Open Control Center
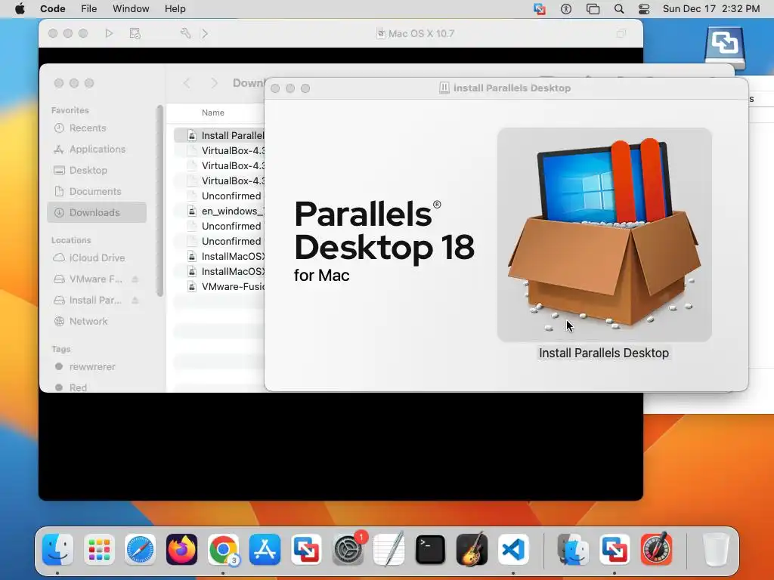Screen dimensions: 774x580 [x=644, y=9]
